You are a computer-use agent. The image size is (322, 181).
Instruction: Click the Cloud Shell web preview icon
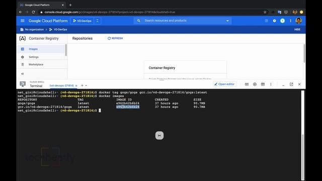[x=263, y=84]
